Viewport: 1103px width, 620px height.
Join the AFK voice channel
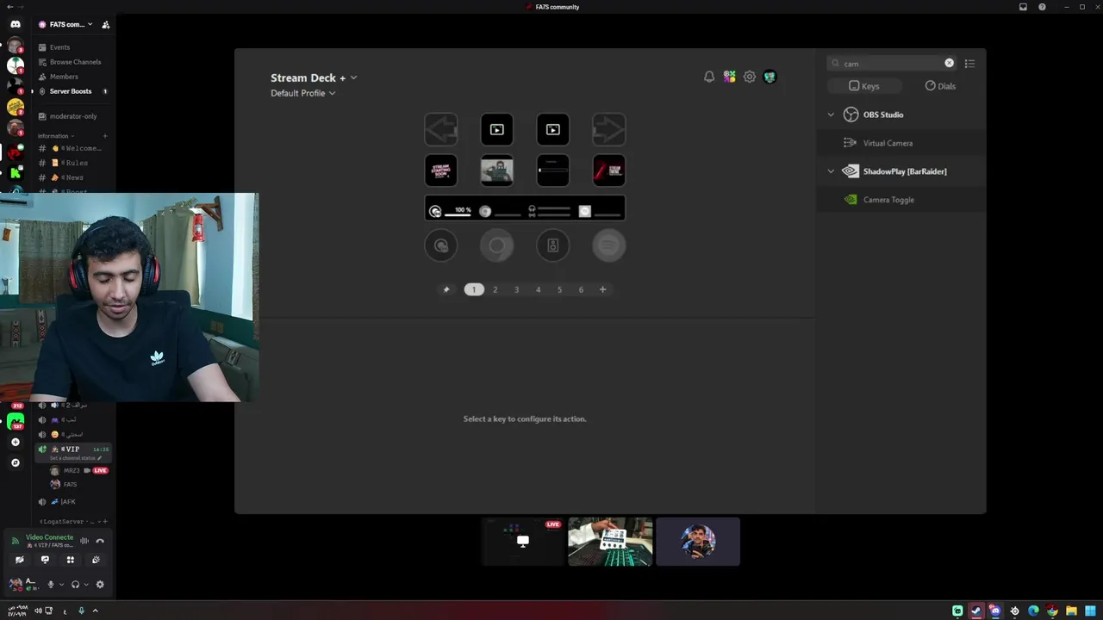(72, 502)
